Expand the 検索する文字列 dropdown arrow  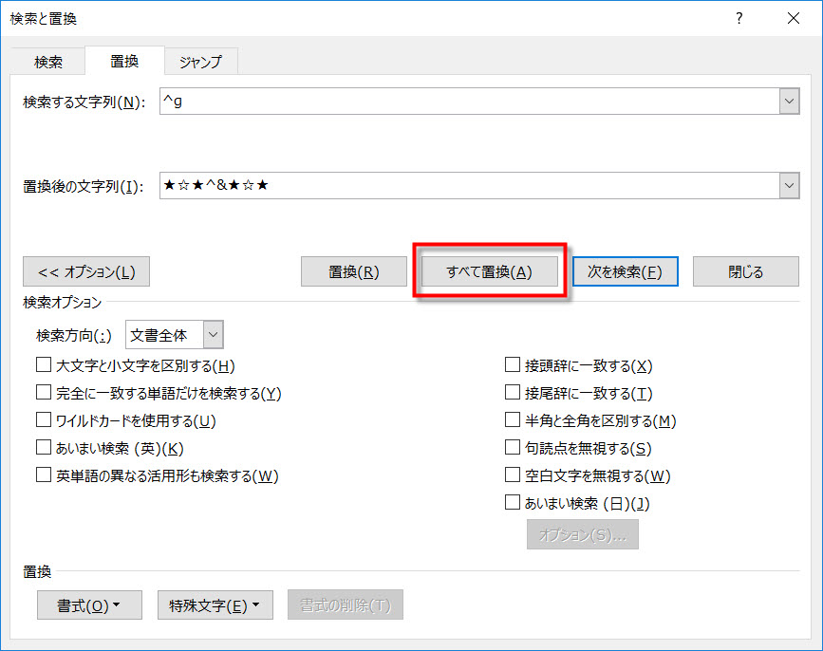click(789, 102)
